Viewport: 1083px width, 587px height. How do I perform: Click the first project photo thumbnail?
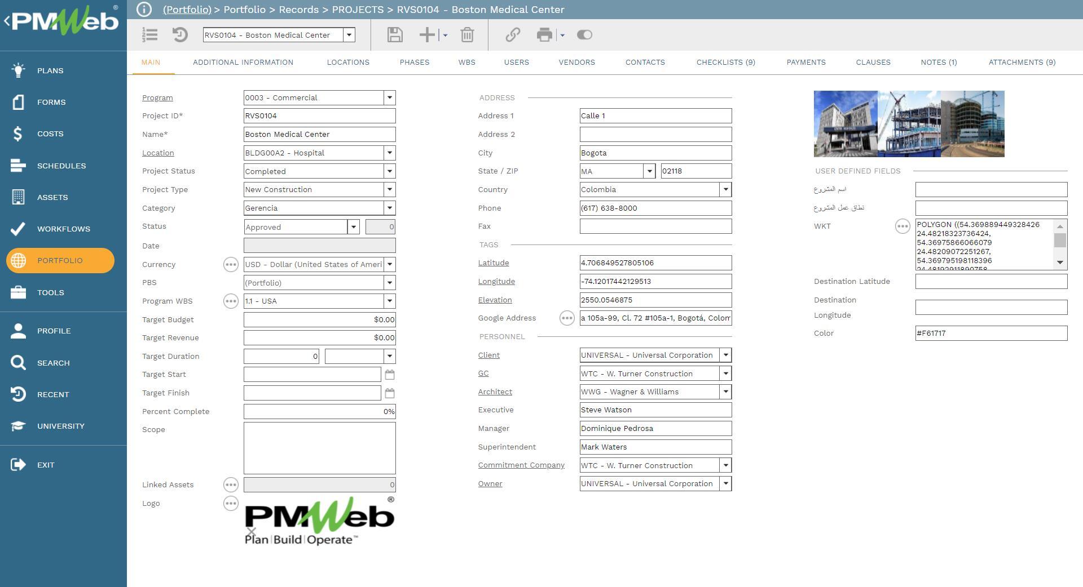pyautogui.click(x=846, y=124)
